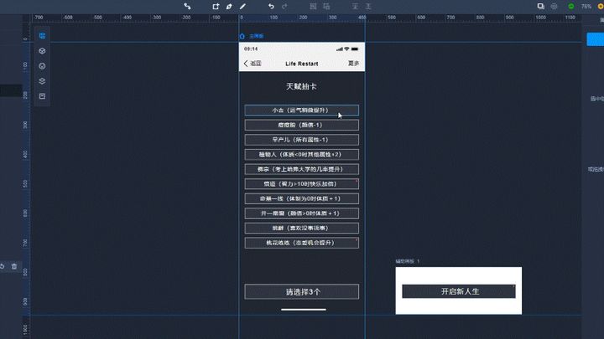Select the talent card with 其他属性+2
The height and width of the screenshot is (339, 604).
point(302,155)
